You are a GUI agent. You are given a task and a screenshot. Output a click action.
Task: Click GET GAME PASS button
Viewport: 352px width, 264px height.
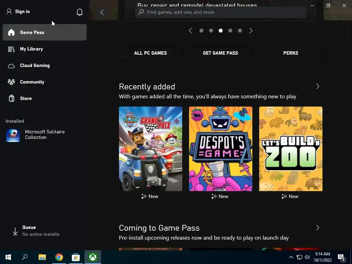(x=220, y=53)
